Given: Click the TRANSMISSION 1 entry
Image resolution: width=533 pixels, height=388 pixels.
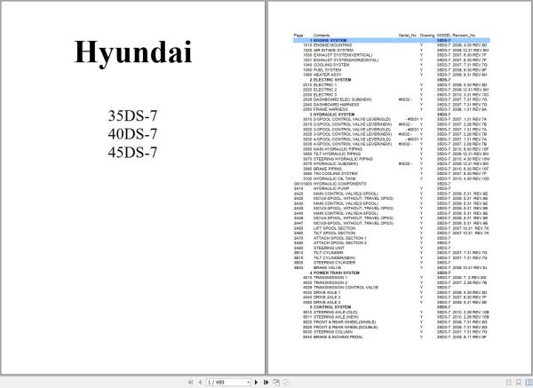Looking at the screenshot, I should (x=330, y=277).
